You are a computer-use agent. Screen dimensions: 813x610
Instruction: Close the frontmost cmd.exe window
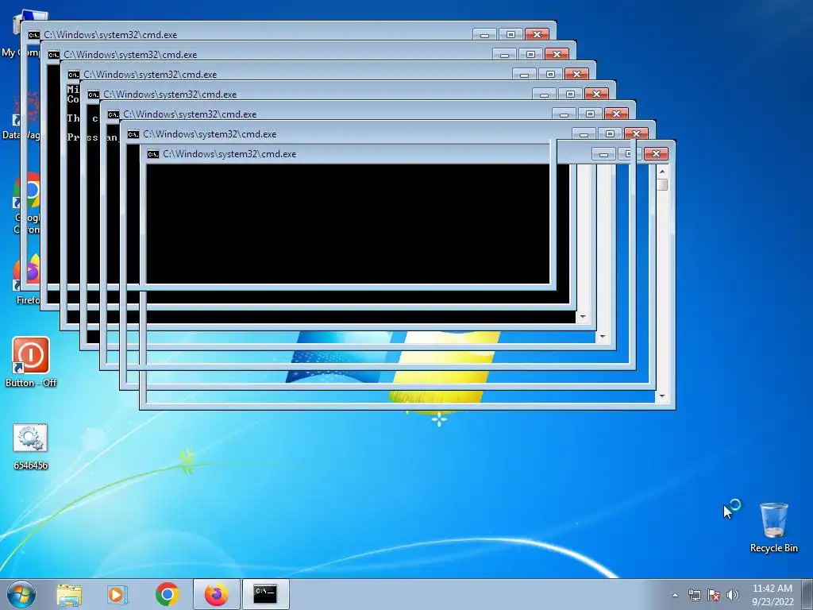pos(656,153)
